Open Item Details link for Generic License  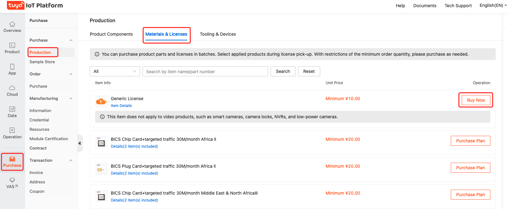pos(121,106)
